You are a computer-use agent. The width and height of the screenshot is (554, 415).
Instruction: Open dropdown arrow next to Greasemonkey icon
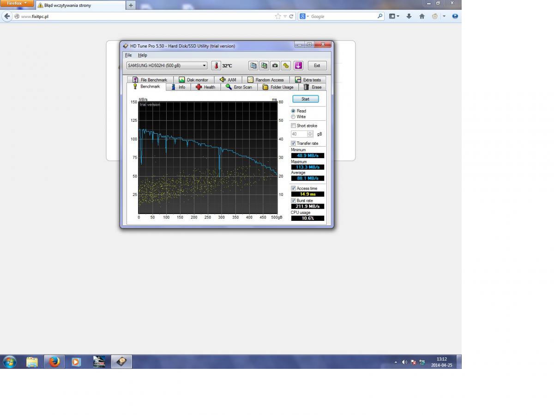pyautogui.click(x=444, y=16)
